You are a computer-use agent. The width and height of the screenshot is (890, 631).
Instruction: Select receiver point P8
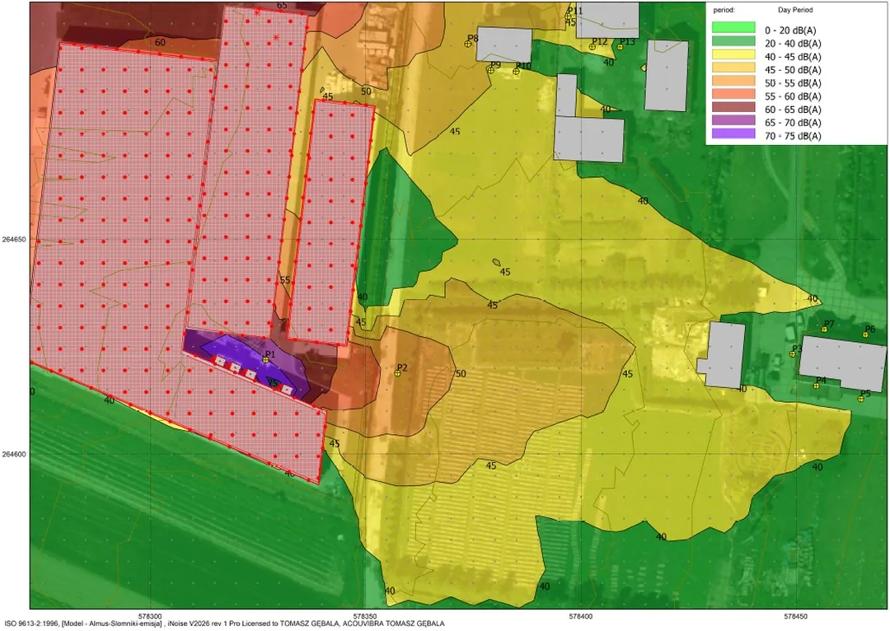pos(468,44)
